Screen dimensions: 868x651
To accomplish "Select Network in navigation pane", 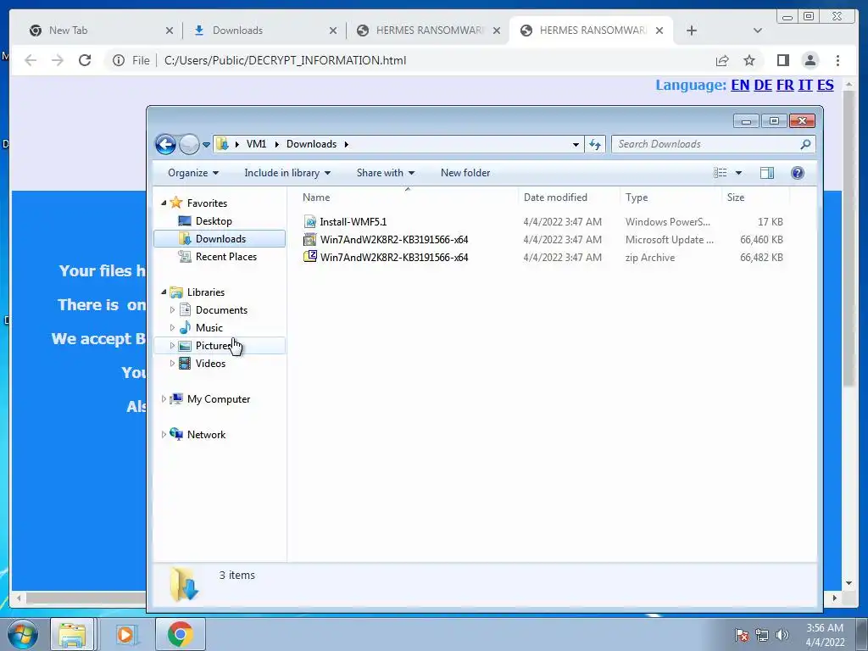I will 206,435.
